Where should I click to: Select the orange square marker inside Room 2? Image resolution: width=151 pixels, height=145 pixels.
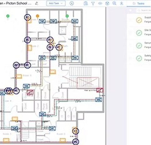[30, 48]
